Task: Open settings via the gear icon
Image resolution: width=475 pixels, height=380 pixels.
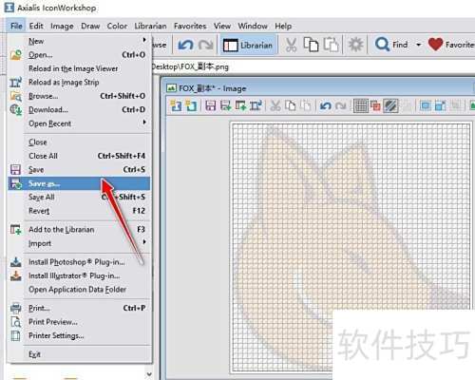Action: pyautogui.click(x=355, y=45)
